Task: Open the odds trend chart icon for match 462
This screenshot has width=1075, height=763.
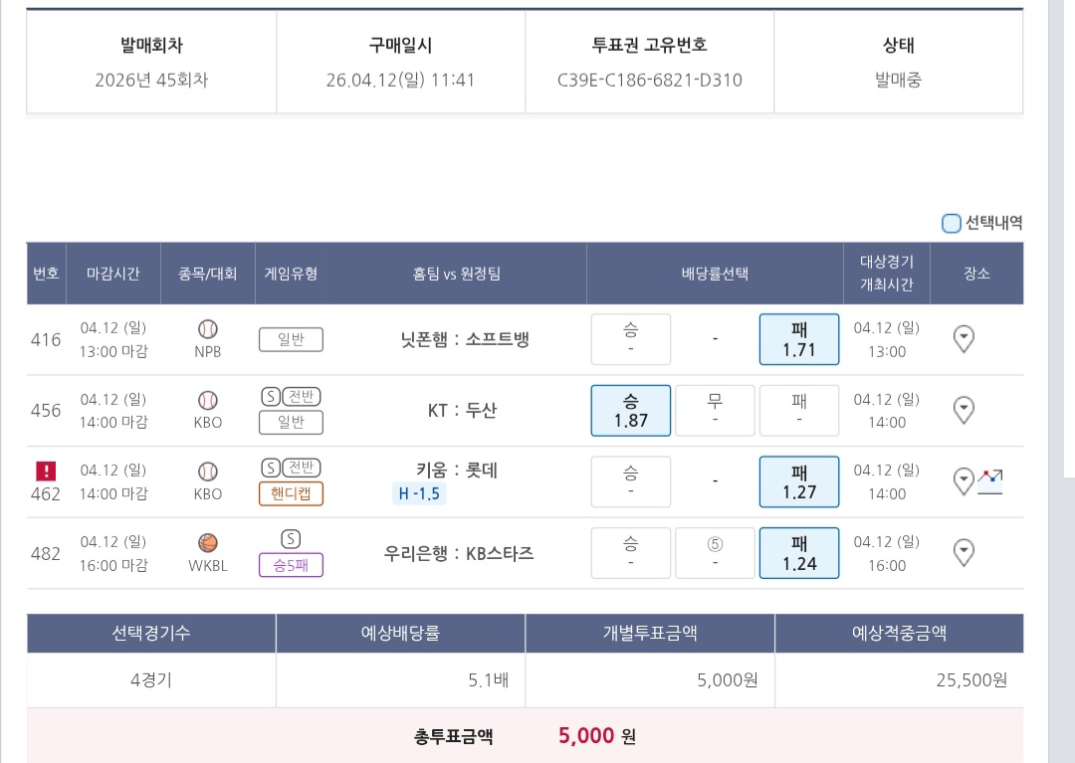Action: click(x=990, y=481)
